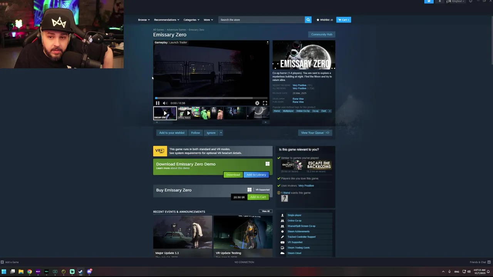Open the Recommendations menu
This screenshot has height=277, width=493.
(x=166, y=20)
